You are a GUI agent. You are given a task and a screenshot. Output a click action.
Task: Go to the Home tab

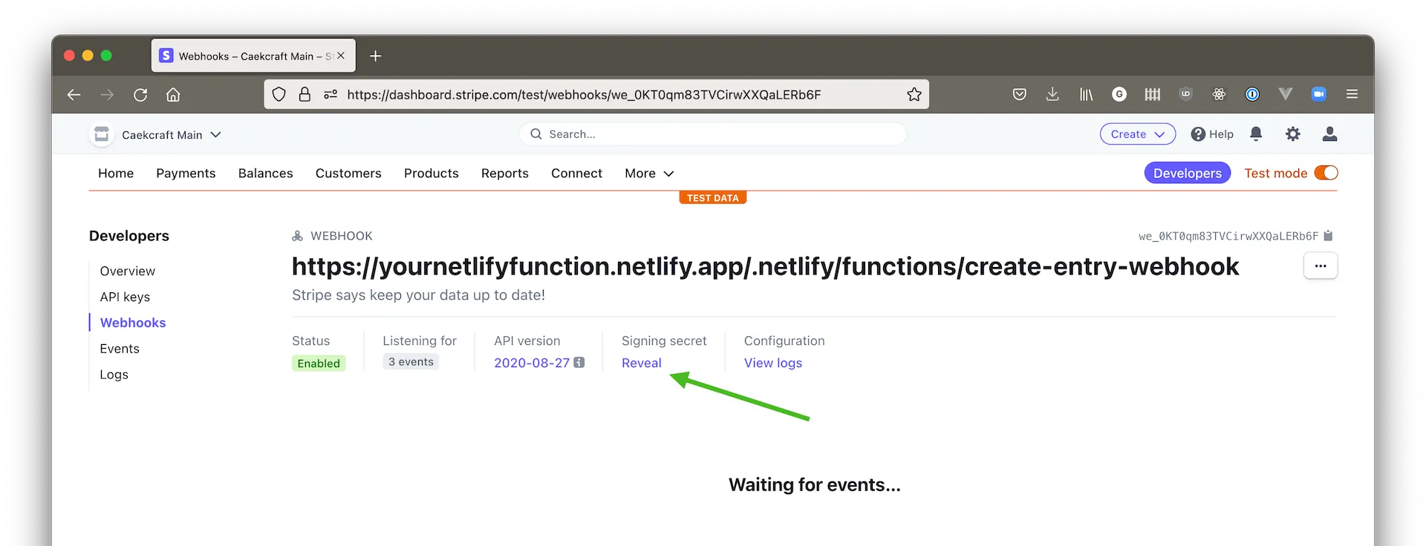(116, 173)
